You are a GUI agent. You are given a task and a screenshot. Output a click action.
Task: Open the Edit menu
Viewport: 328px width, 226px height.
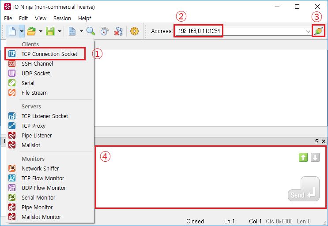pos(23,19)
